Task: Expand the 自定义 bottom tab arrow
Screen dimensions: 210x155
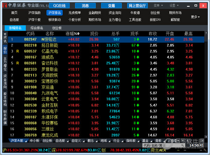Action: coord(84,141)
